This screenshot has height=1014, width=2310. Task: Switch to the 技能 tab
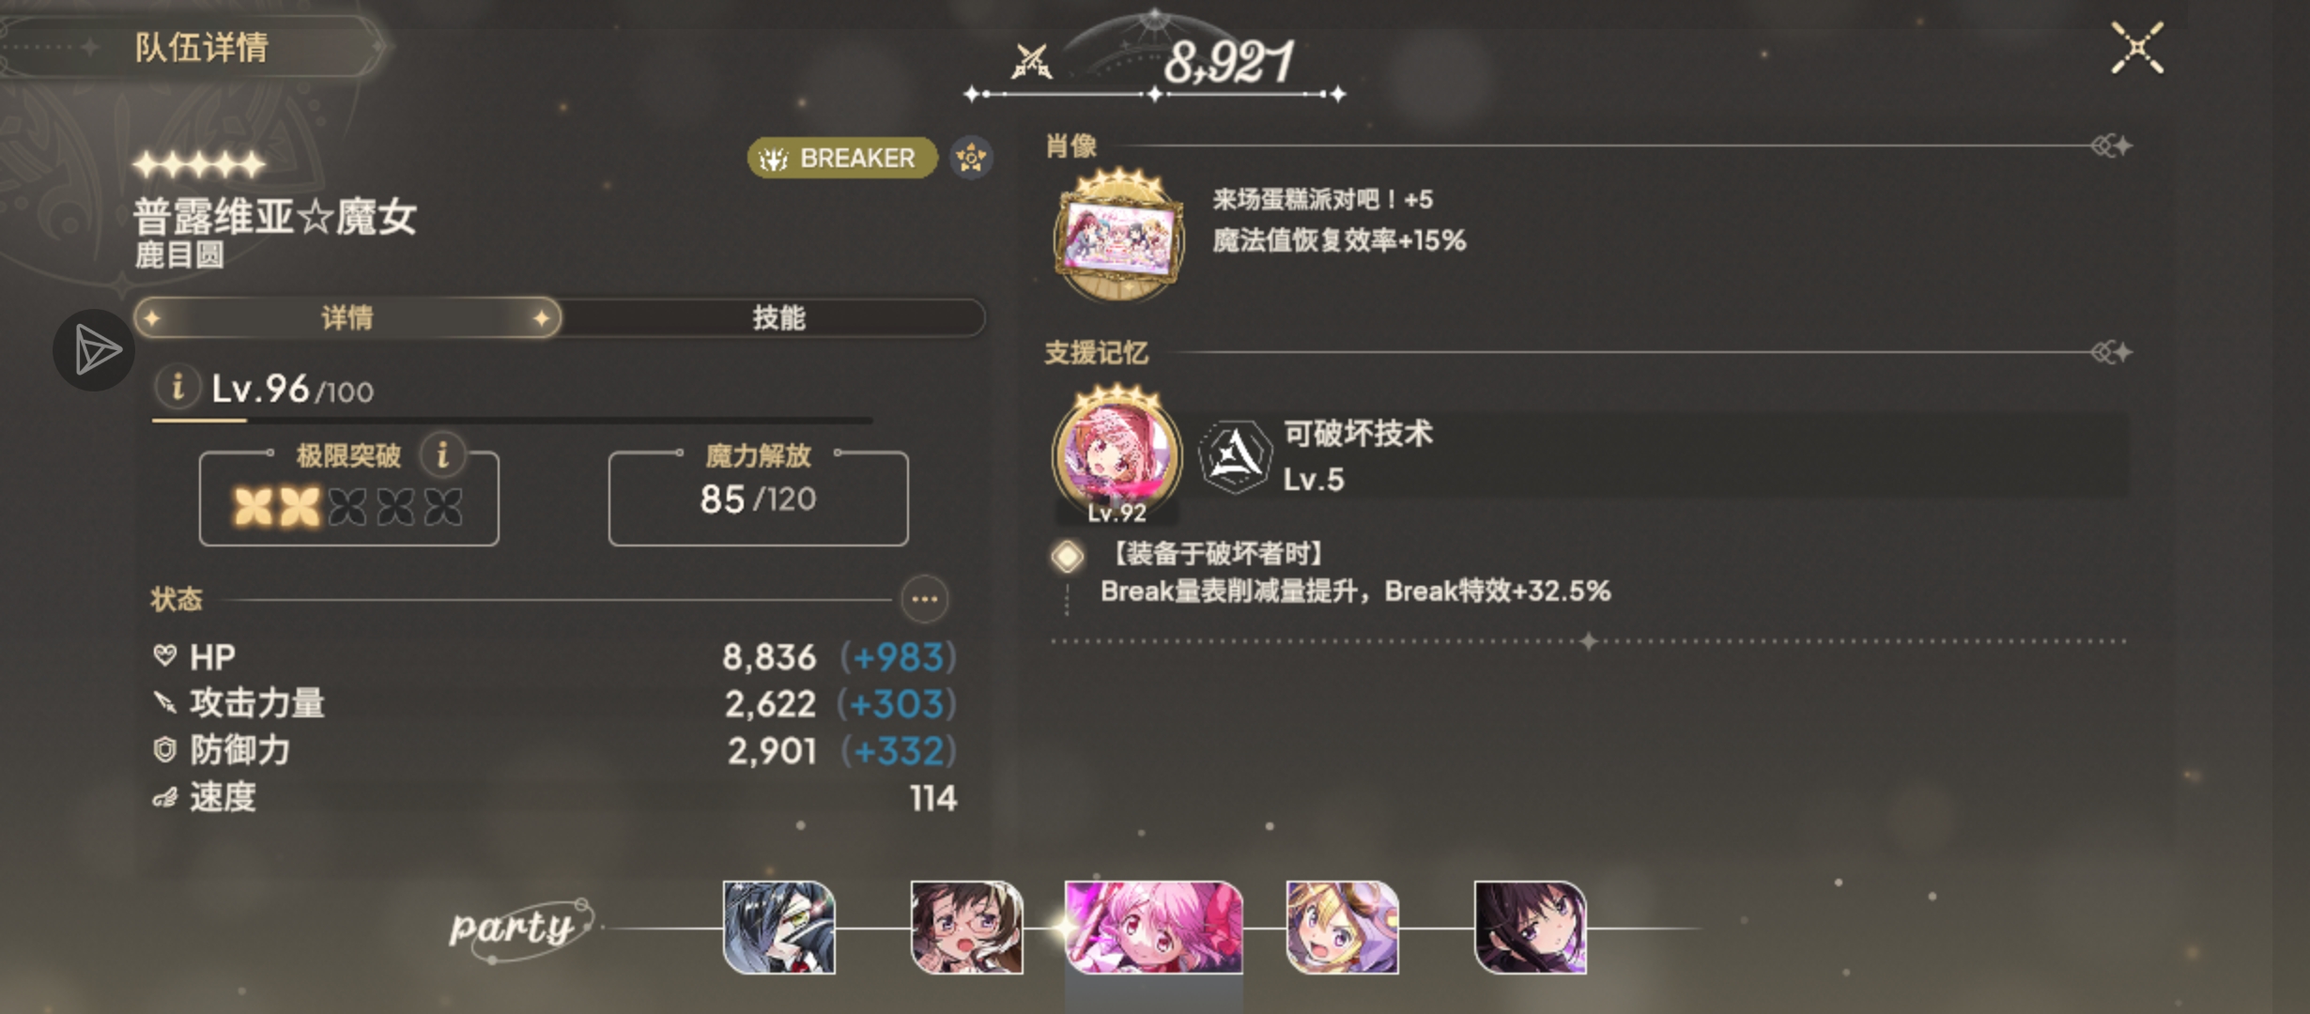[778, 317]
